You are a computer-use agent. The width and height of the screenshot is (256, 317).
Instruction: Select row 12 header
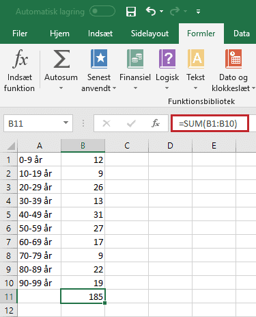point(8,310)
